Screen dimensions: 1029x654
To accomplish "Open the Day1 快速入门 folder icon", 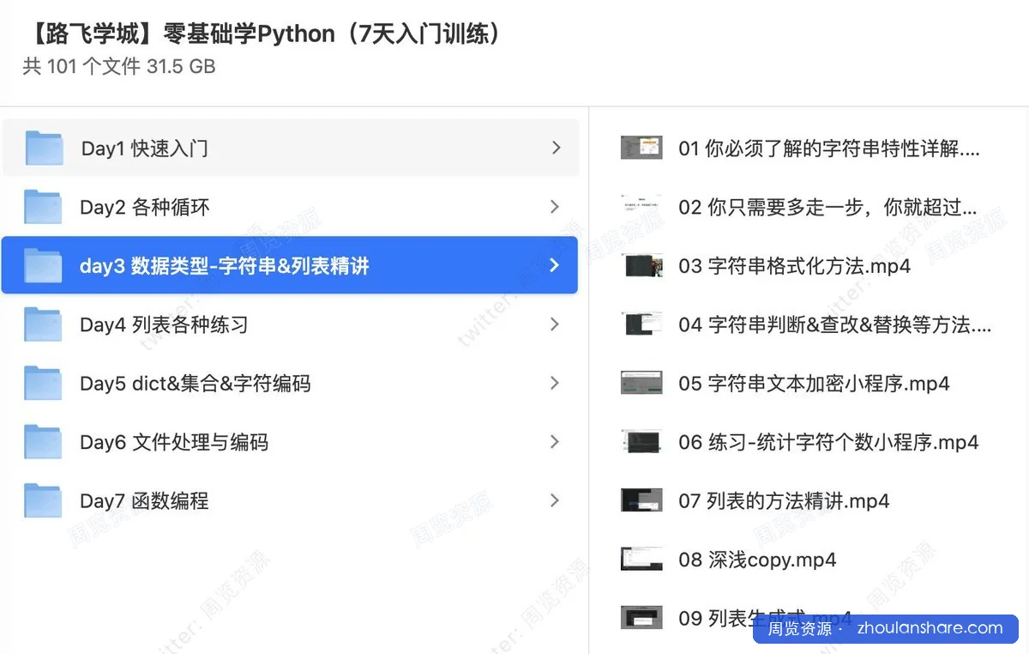I will [44, 148].
